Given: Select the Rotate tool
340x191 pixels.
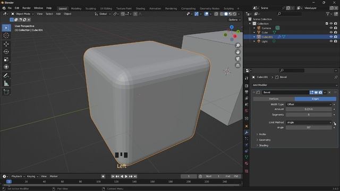Looking at the screenshot, I should tap(6, 51).
